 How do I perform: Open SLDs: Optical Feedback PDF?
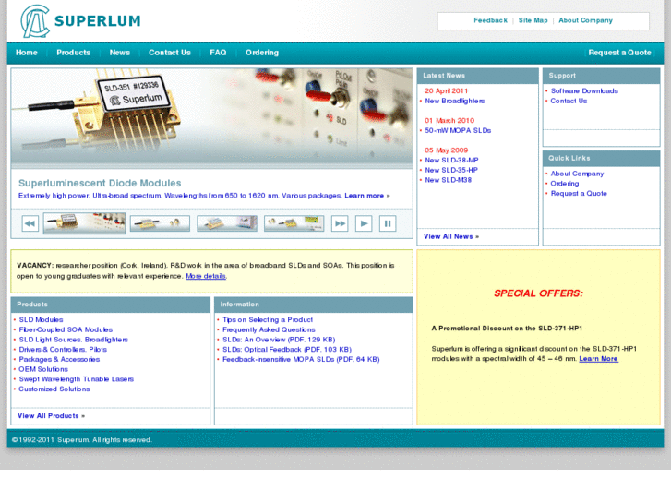coord(287,349)
